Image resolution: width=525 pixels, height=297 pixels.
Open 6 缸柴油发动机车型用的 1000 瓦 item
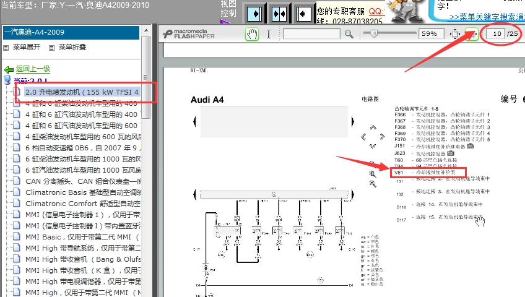83,159
